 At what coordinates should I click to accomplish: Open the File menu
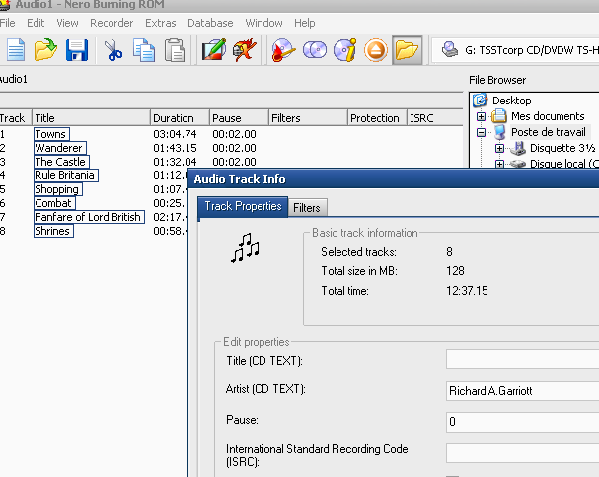(7, 23)
